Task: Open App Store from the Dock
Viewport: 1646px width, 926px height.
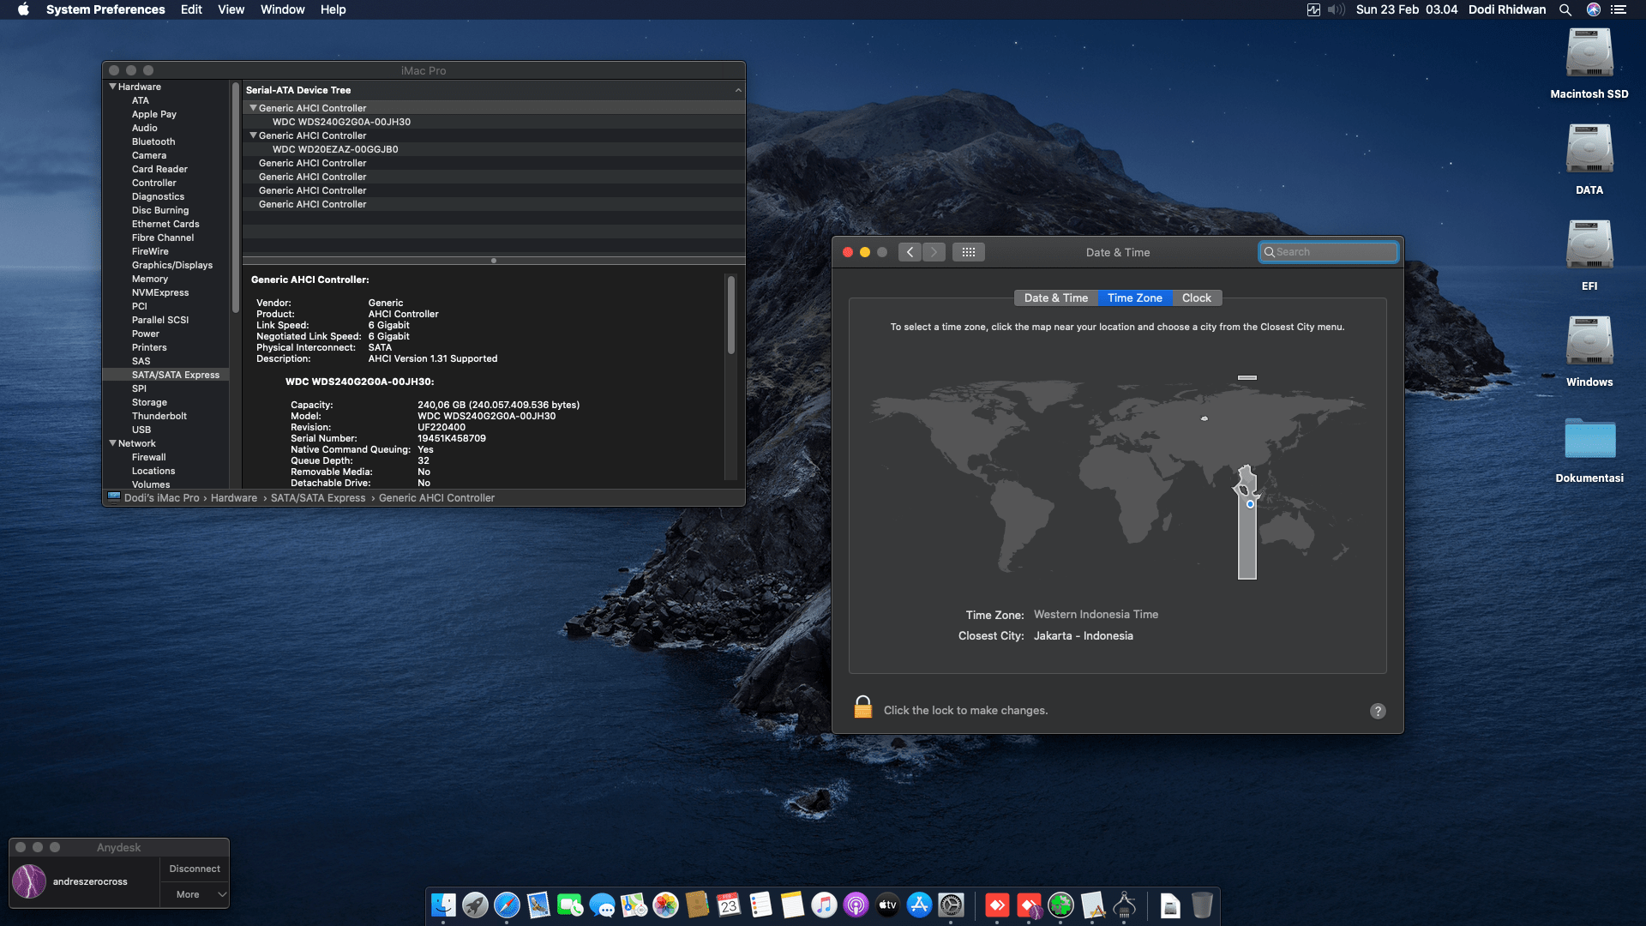Action: [x=919, y=905]
